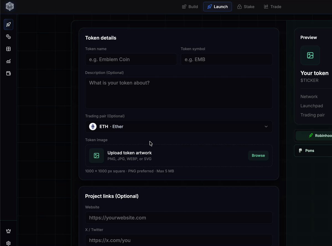Focus the Website URL field
The image size is (332, 246).
[x=179, y=218]
